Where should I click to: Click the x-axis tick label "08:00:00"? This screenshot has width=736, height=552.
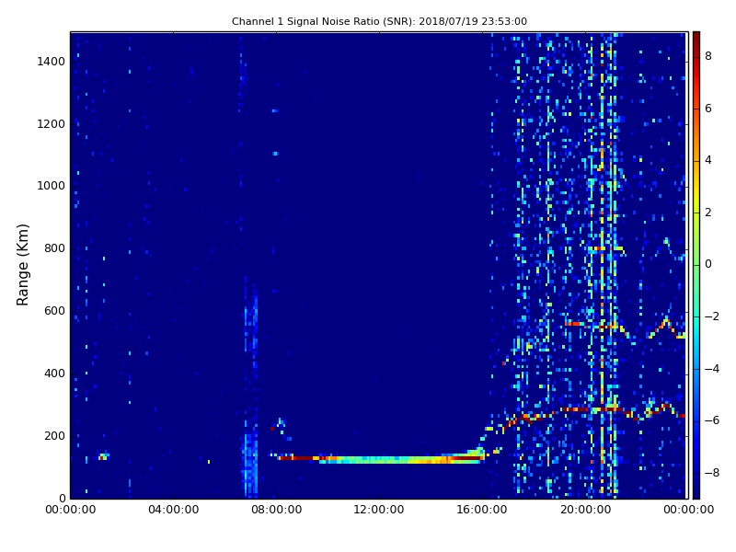(277, 510)
